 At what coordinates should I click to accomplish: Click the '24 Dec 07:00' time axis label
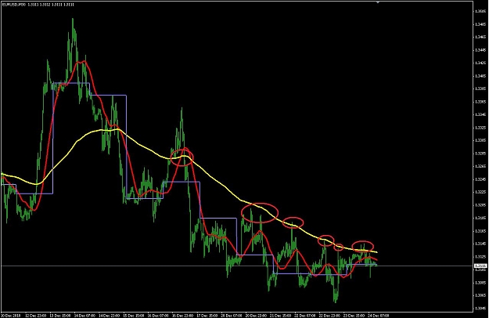click(379, 316)
